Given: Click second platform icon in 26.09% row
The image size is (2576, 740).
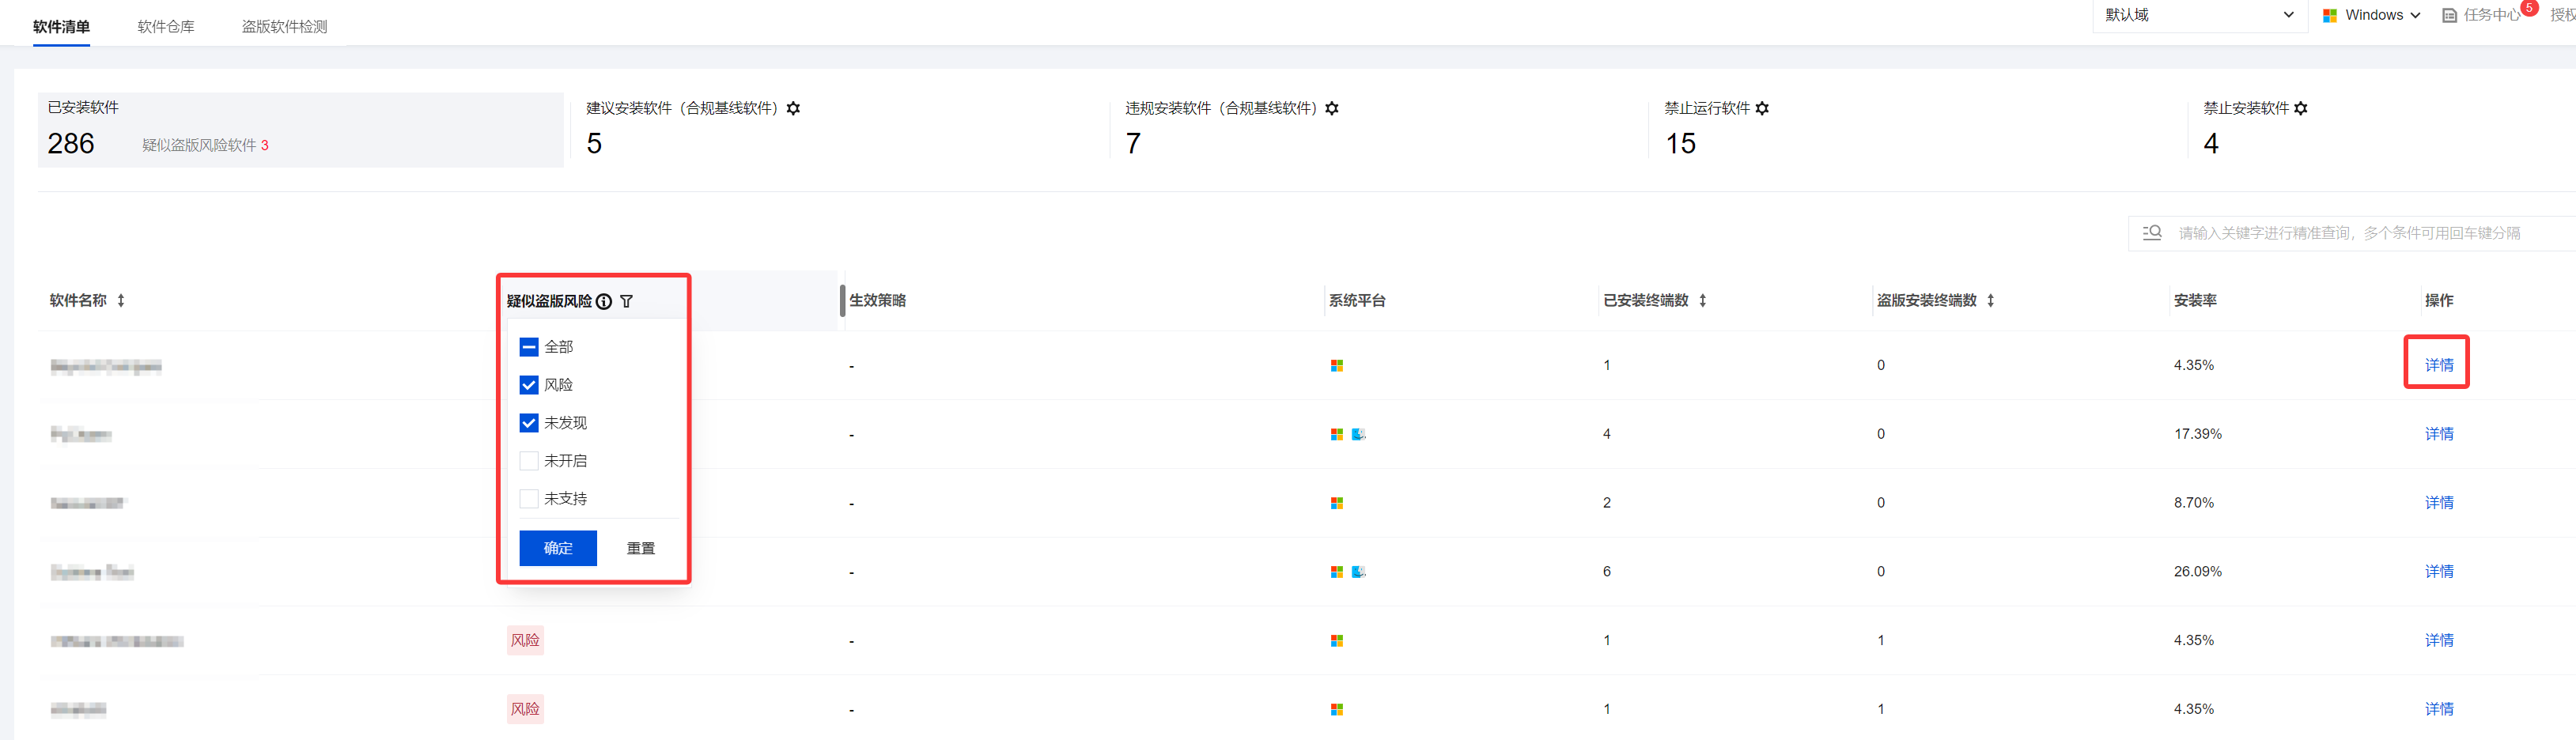Looking at the screenshot, I should pyautogui.click(x=1359, y=572).
